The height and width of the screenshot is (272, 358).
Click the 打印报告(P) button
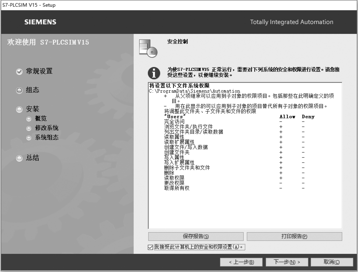point(294,236)
